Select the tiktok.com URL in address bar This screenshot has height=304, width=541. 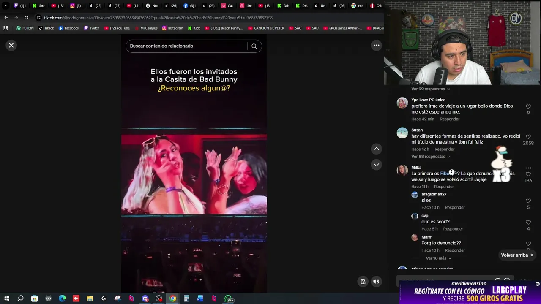click(x=158, y=18)
